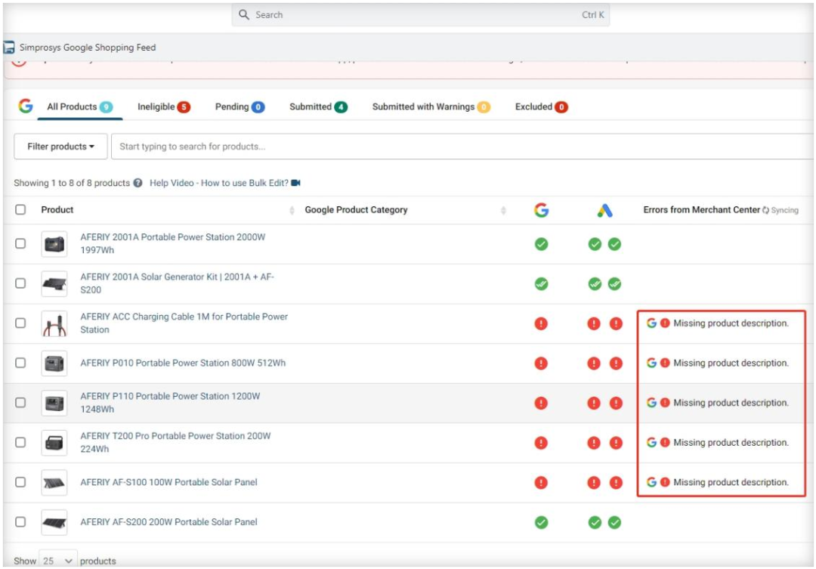Viewport: 816px width, 569px height.
Task: Open AFERIY T200 Pro product link
Action: tap(175, 442)
